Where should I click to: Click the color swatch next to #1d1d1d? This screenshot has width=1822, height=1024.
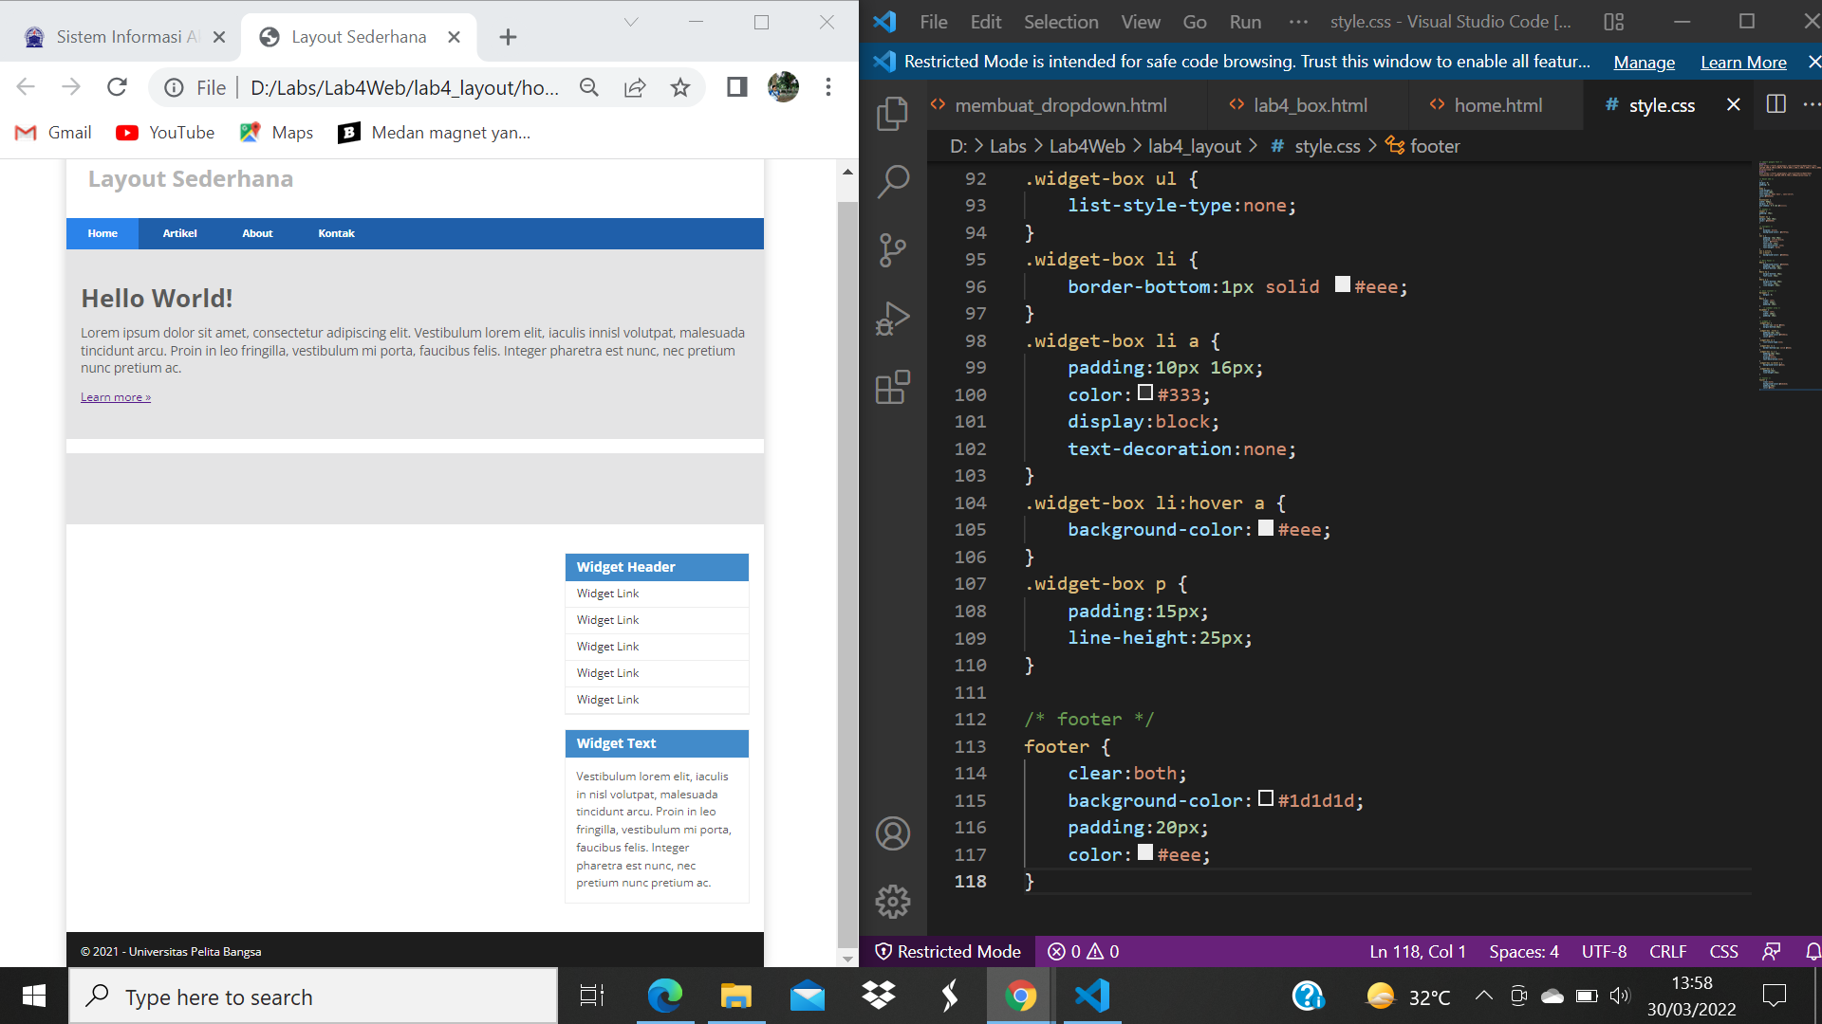pyautogui.click(x=1267, y=798)
